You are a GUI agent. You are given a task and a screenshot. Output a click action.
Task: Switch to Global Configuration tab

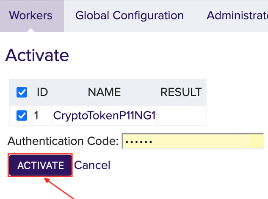(x=129, y=16)
